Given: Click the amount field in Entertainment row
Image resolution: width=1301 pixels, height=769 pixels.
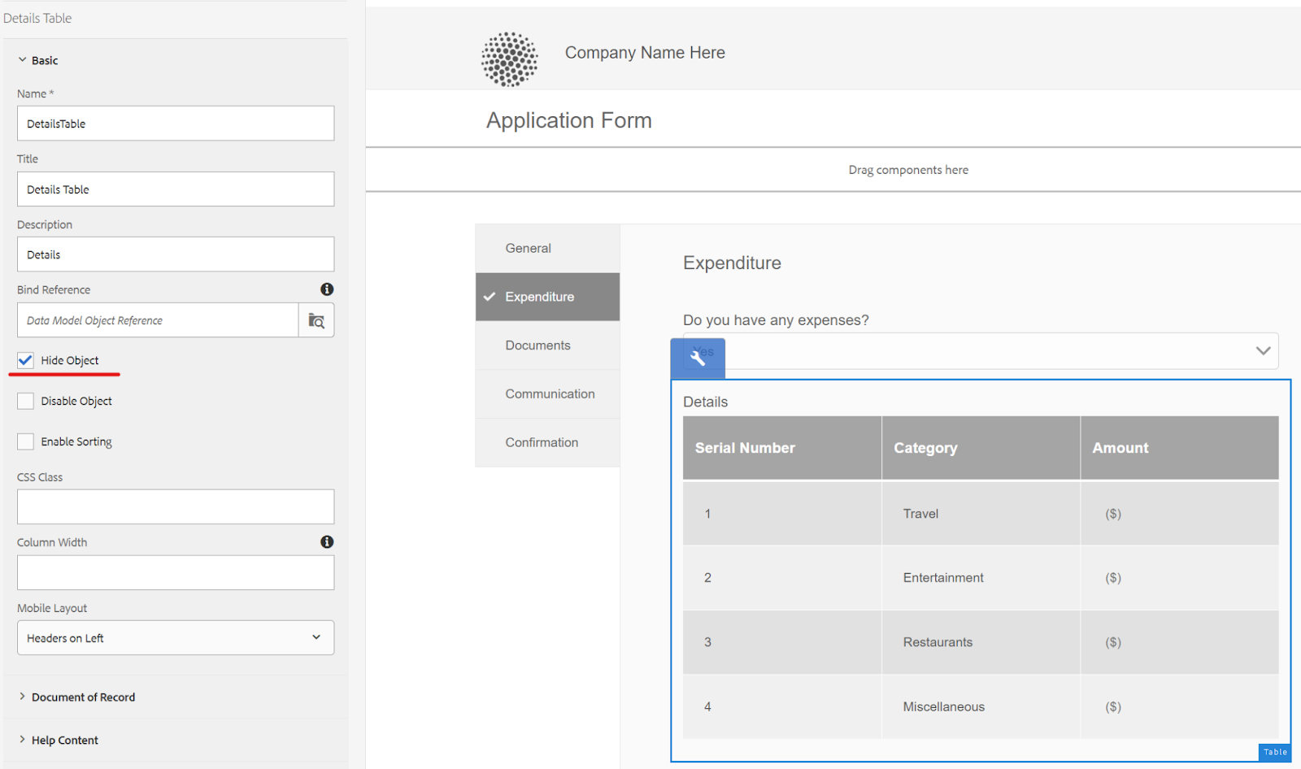Looking at the screenshot, I should point(1180,578).
